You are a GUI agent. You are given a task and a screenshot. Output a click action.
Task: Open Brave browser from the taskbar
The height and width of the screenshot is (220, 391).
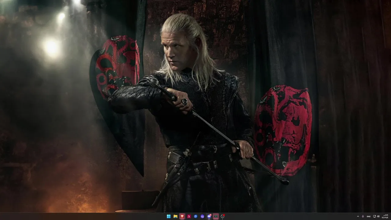coord(182,216)
